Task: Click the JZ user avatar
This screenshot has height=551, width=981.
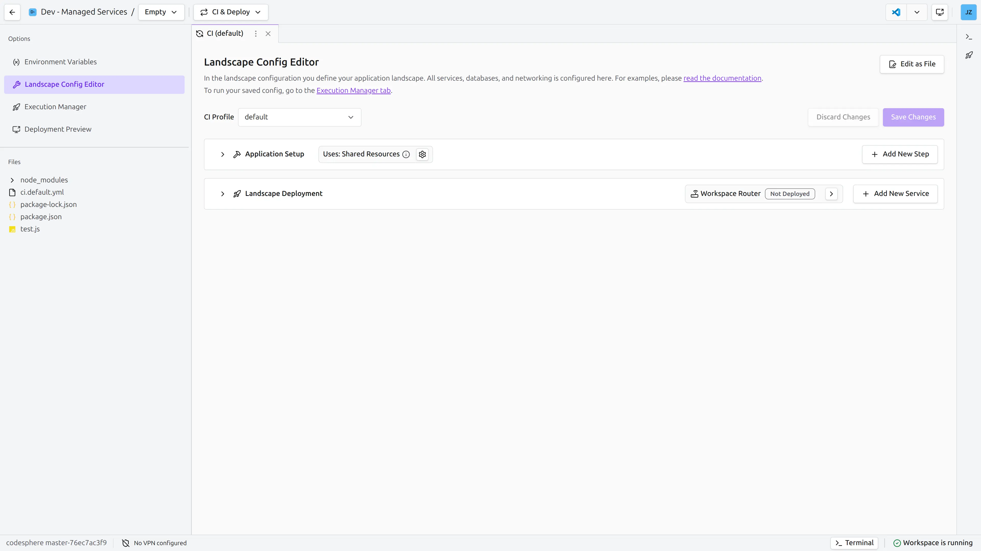Action: point(968,12)
